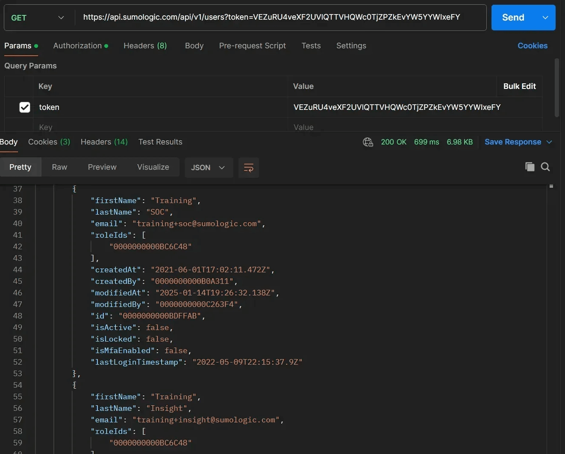
Task: Open the JSON format selector
Action: pos(209,168)
